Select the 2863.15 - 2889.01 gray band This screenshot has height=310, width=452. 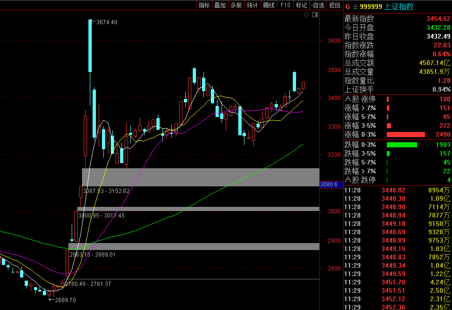coord(194,246)
